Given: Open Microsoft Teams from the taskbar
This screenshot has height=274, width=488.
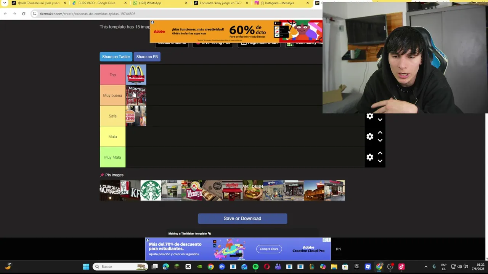Looking at the screenshot, I should click(278, 267).
